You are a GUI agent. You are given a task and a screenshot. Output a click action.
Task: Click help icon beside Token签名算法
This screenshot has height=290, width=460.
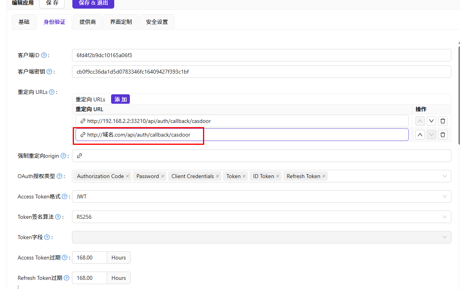pyautogui.click(x=58, y=217)
